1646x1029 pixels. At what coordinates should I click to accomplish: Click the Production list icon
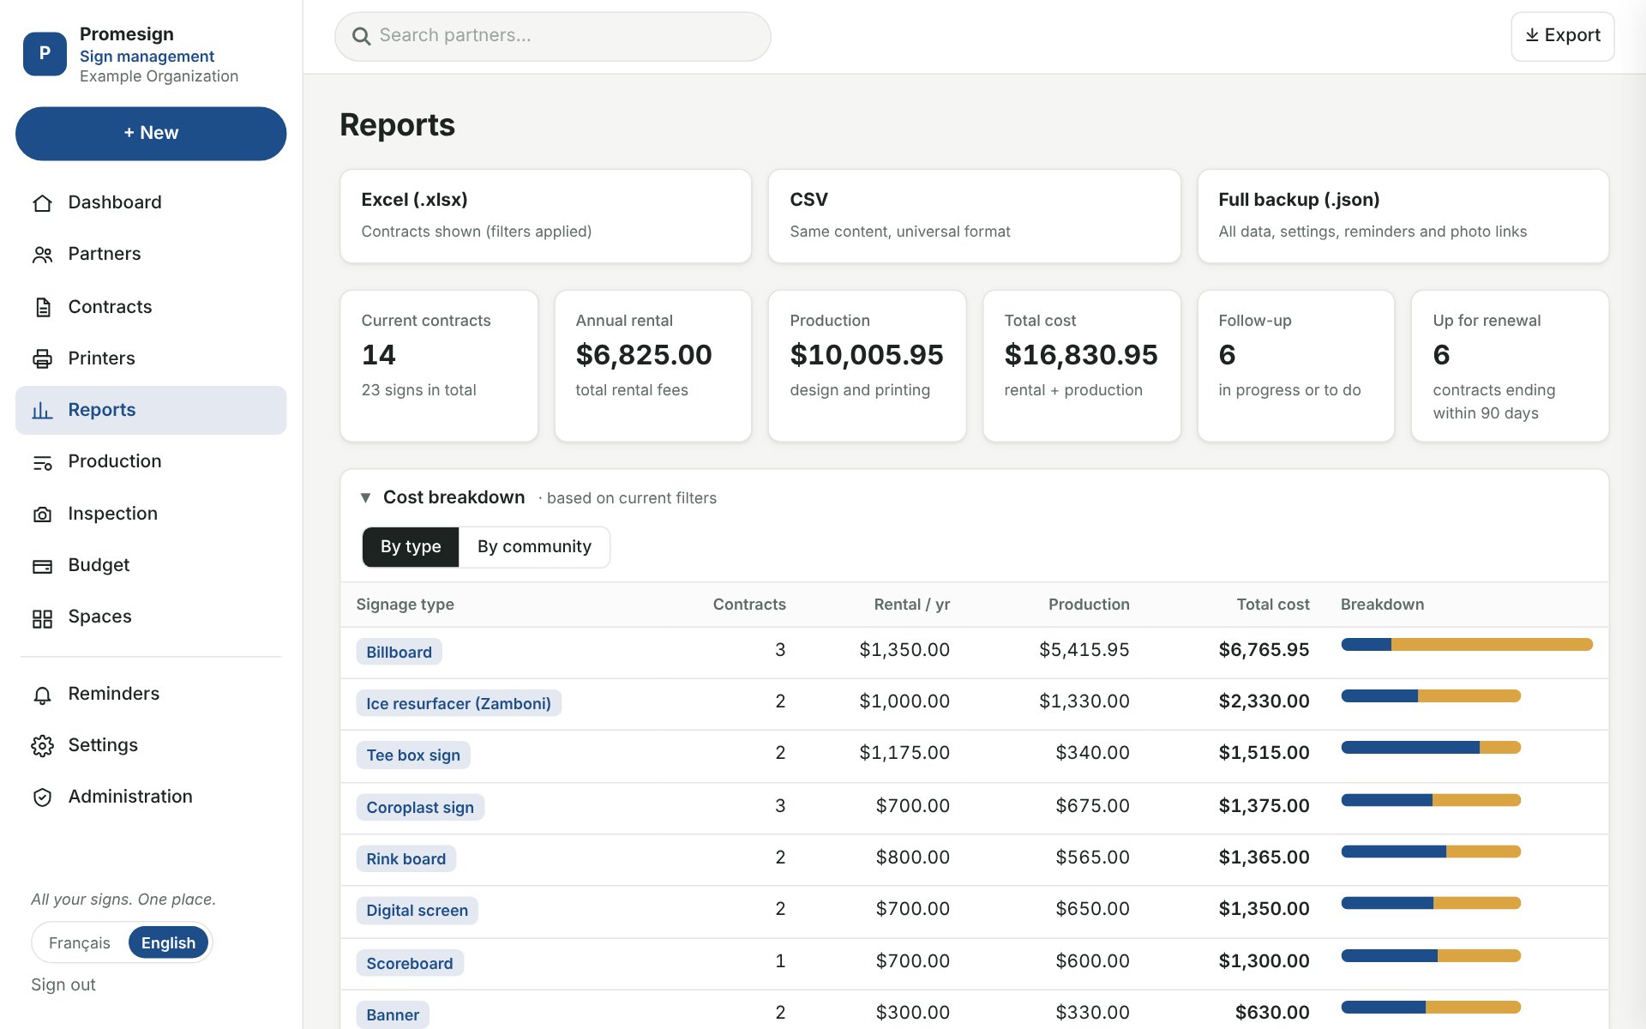click(x=42, y=462)
